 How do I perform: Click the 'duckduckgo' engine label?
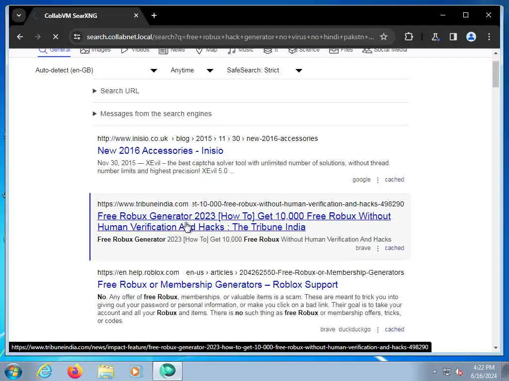[x=354, y=329]
